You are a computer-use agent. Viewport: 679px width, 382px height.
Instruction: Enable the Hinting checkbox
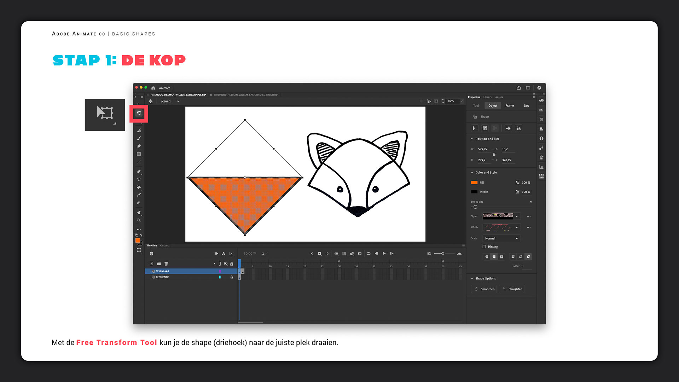(484, 247)
